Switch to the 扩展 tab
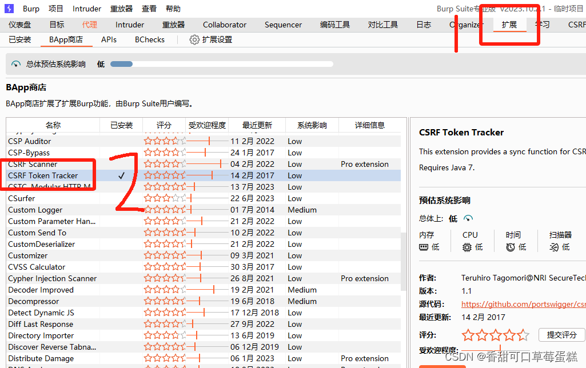The width and height of the screenshot is (586, 368). point(509,25)
